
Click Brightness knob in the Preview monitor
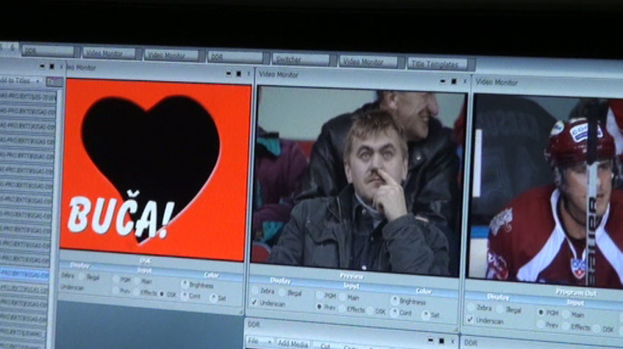point(395,301)
